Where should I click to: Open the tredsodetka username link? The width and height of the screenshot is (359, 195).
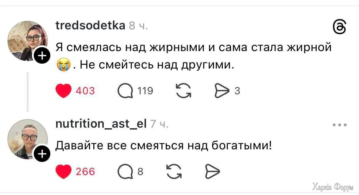[x=90, y=25]
